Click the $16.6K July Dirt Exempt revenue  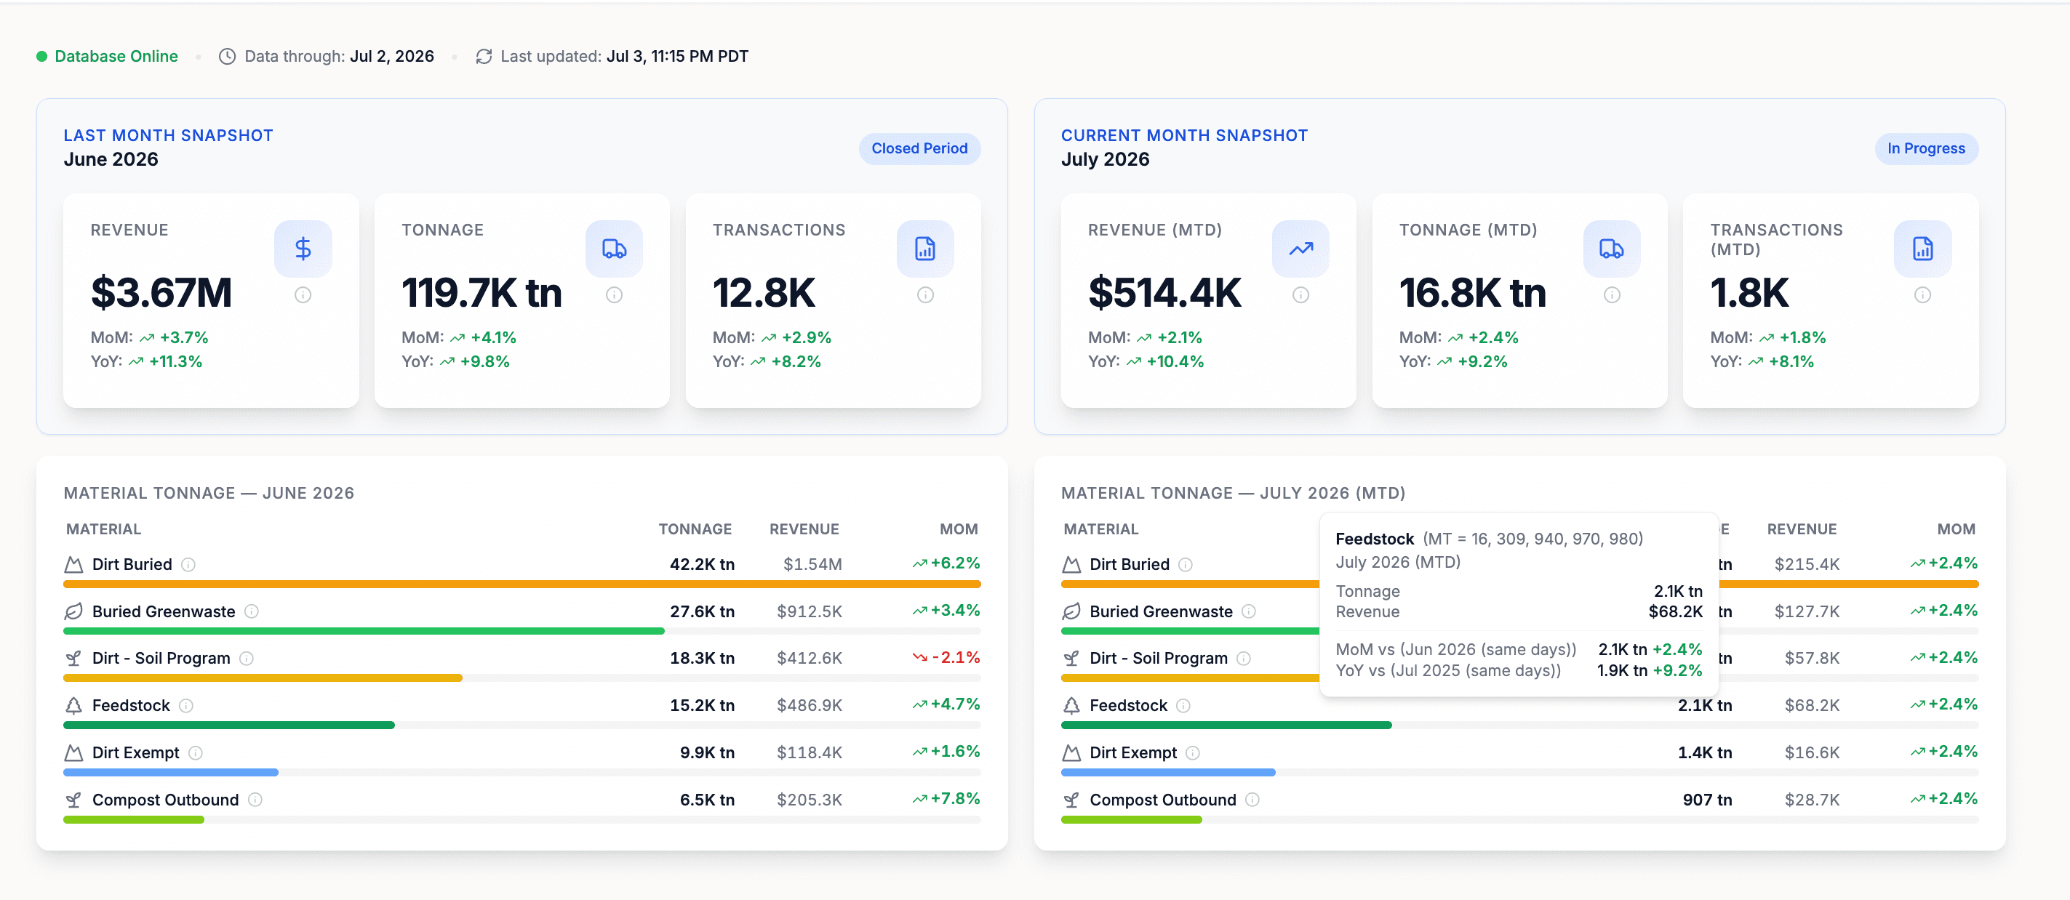[x=1811, y=753]
